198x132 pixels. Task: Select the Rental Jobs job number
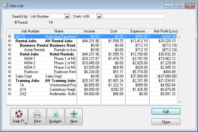point(26,41)
